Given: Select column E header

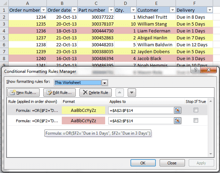Looking at the screenshot, I should [x=156, y=3].
